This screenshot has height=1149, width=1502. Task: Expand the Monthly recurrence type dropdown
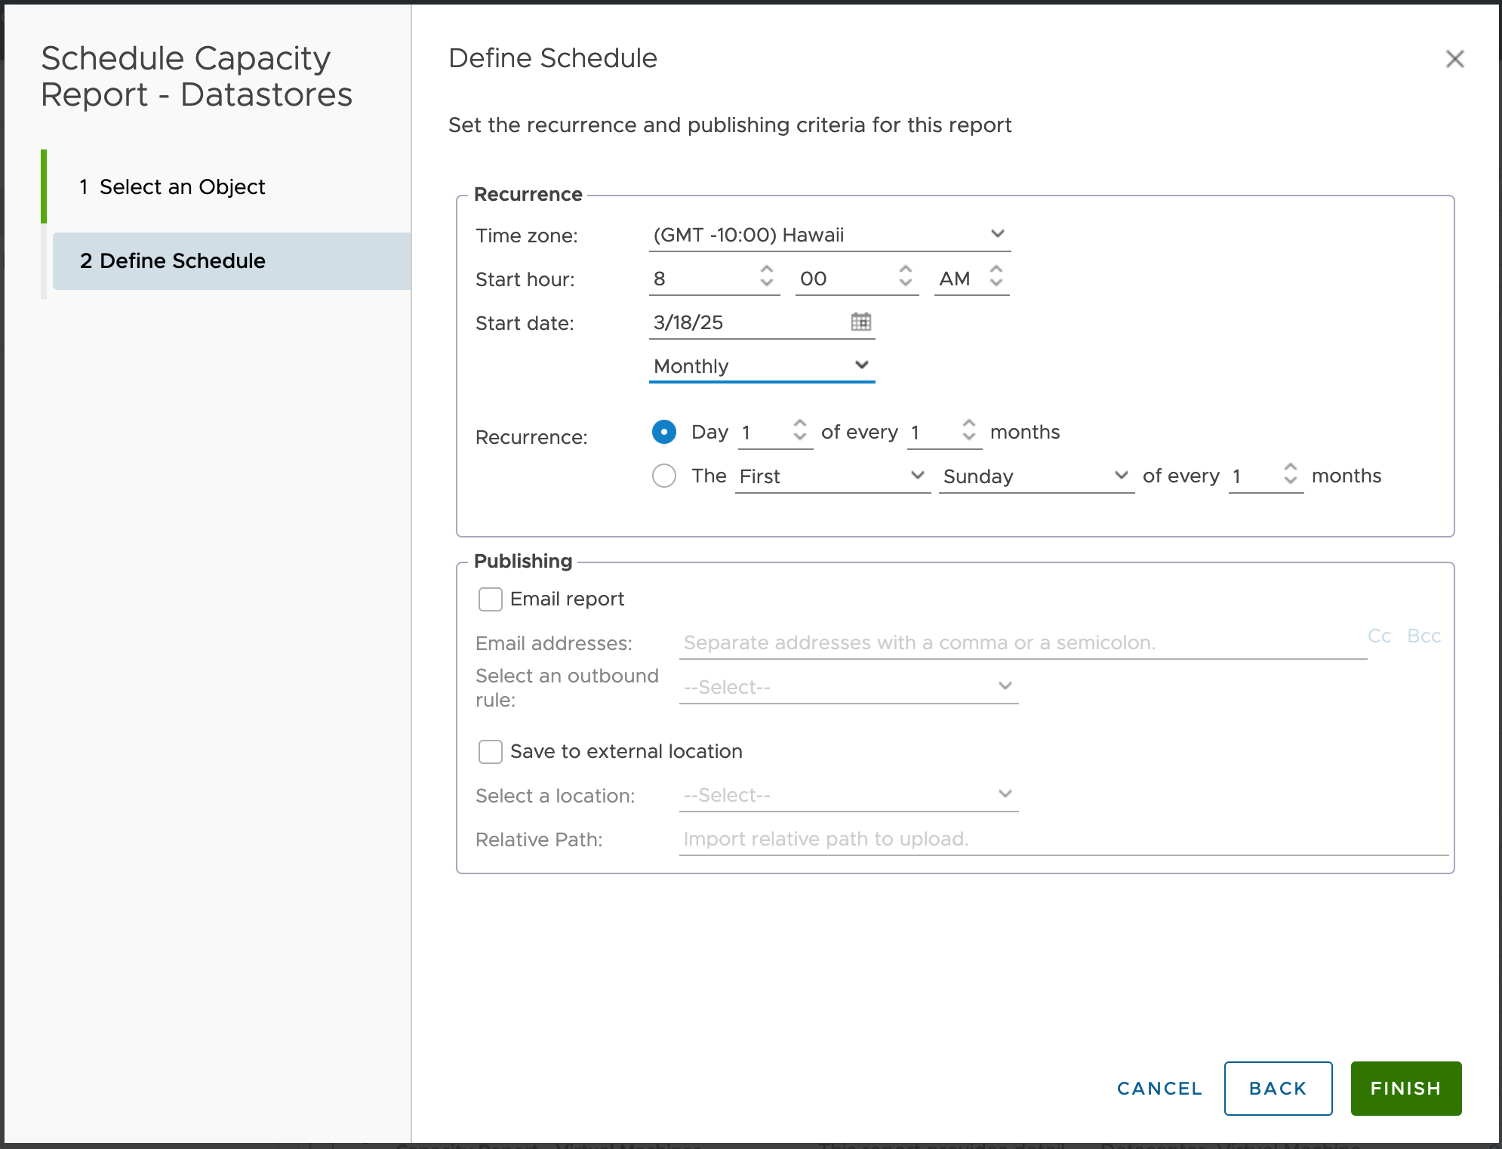[x=762, y=366]
